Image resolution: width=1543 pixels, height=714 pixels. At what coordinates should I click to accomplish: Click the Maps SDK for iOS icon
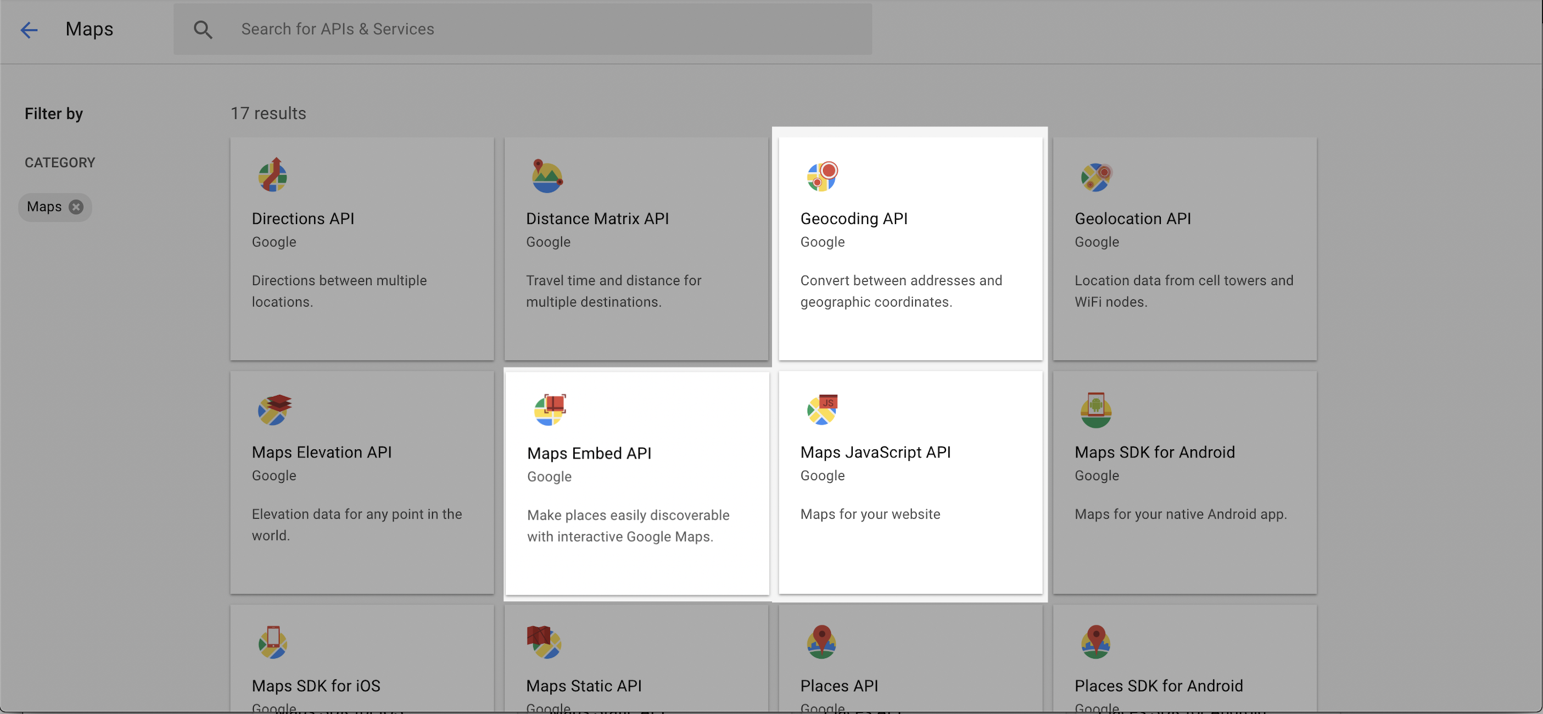pos(272,642)
